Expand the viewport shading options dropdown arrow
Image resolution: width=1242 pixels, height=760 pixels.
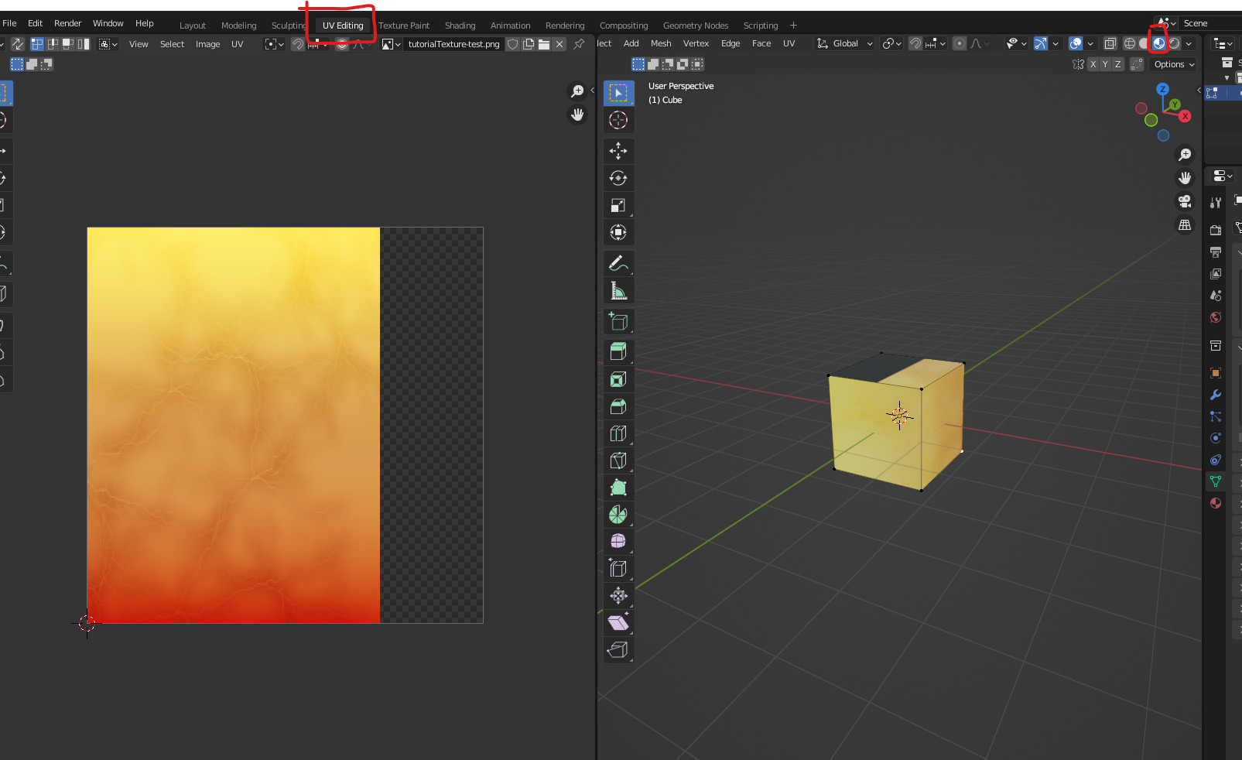click(1190, 43)
